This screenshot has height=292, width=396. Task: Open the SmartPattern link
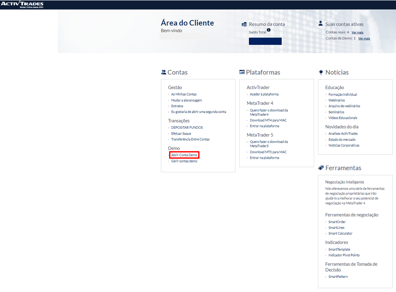[x=338, y=277]
